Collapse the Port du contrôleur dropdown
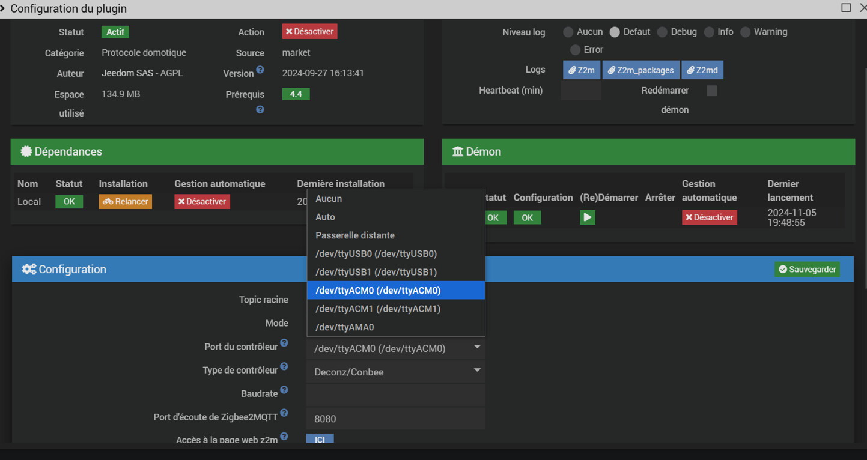867x460 pixels. coord(395,348)
